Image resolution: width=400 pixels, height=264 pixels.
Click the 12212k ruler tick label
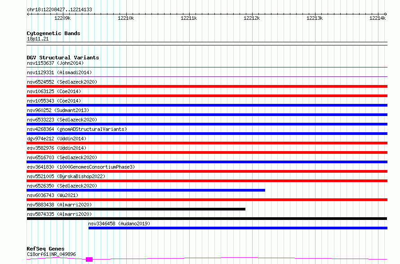pos(252,18)
